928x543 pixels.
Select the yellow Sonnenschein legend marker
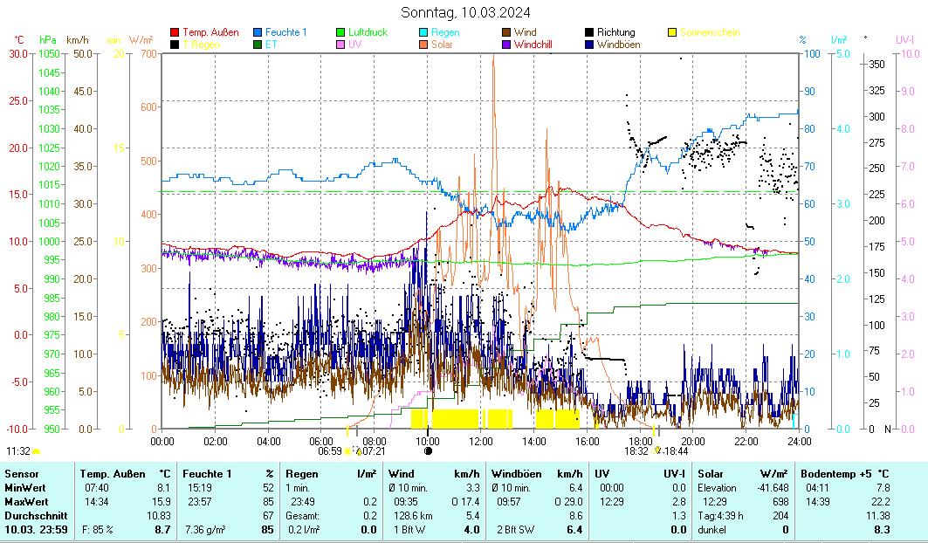point(673,33)
